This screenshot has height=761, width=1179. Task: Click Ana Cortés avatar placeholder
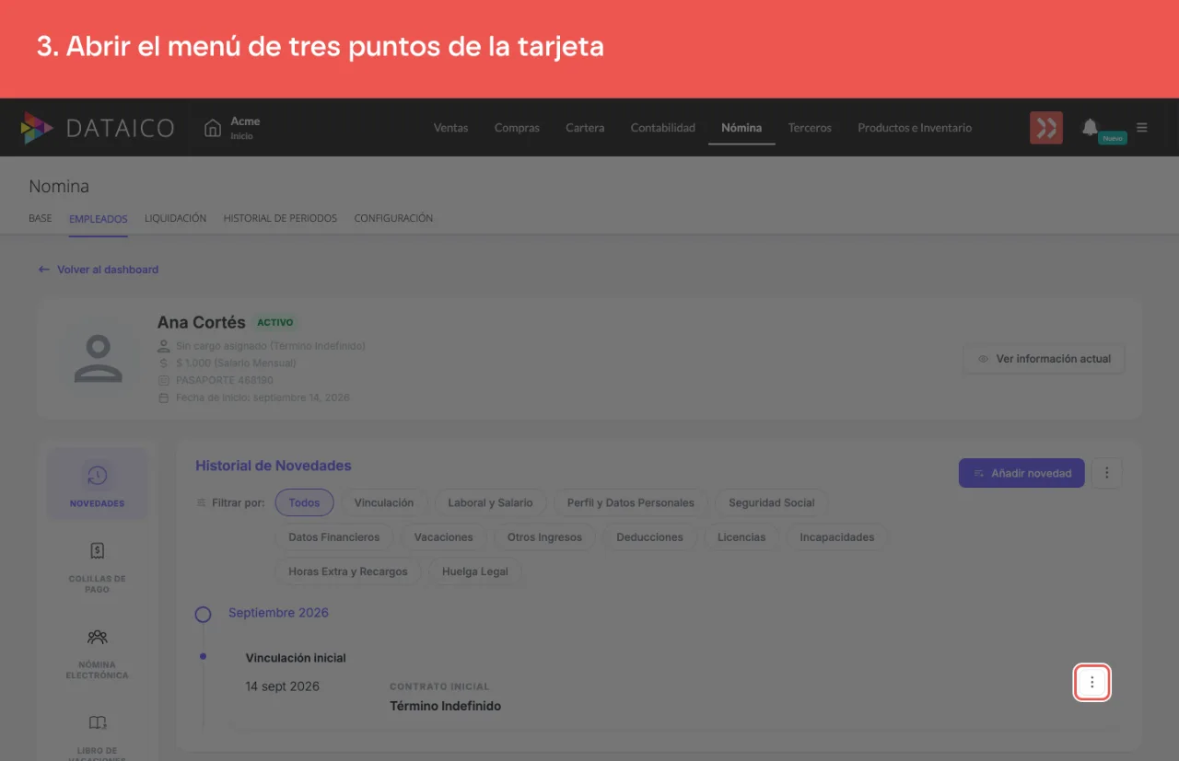99,359
